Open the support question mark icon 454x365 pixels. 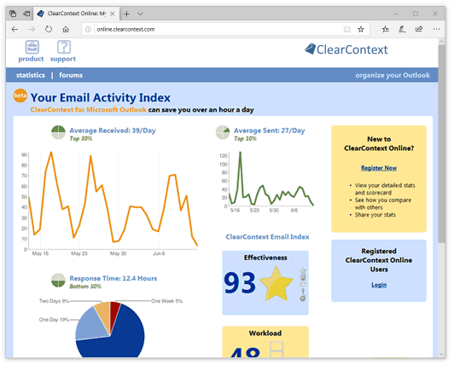pyautogui.click(x=64, y=47)
